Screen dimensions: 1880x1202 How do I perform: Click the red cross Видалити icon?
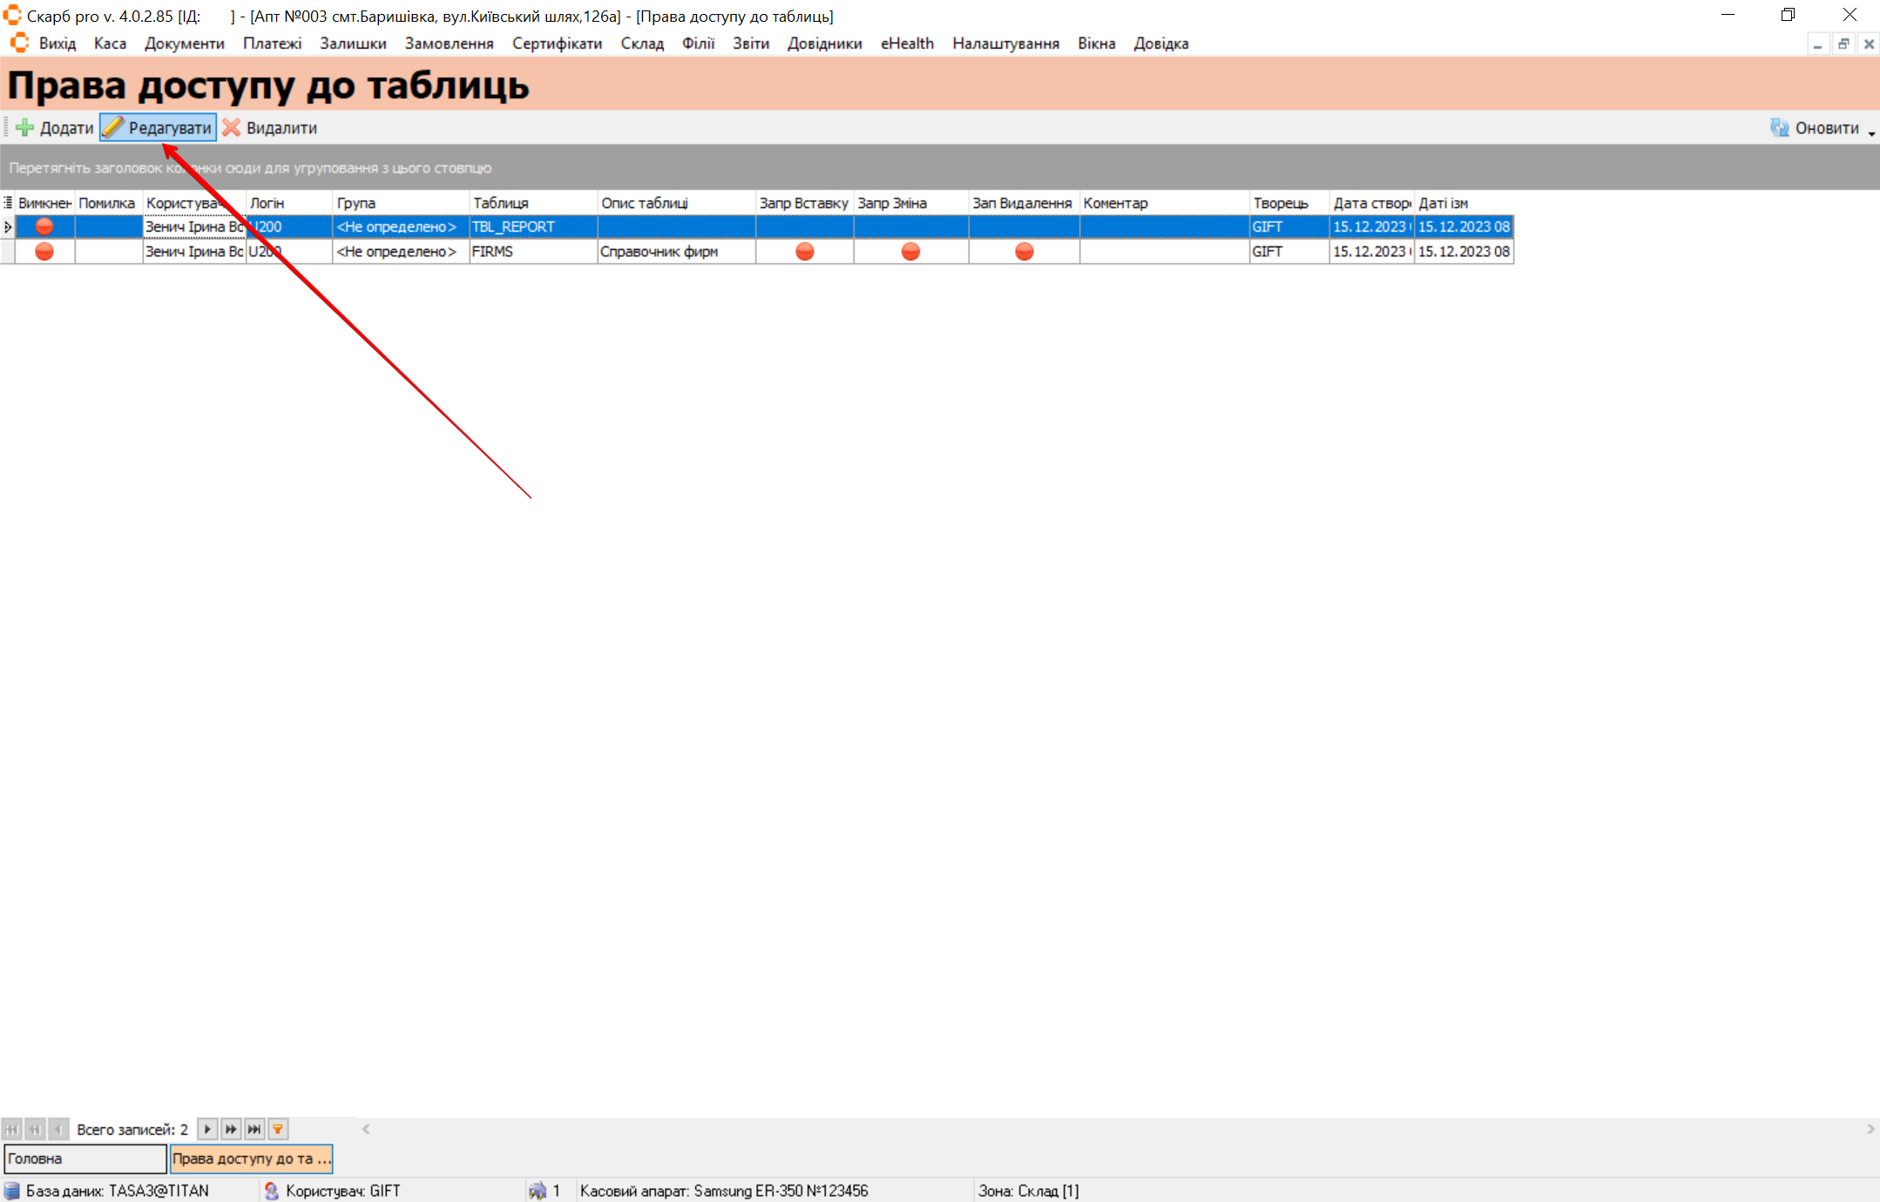pyautogui.click(x=231, y=128)
